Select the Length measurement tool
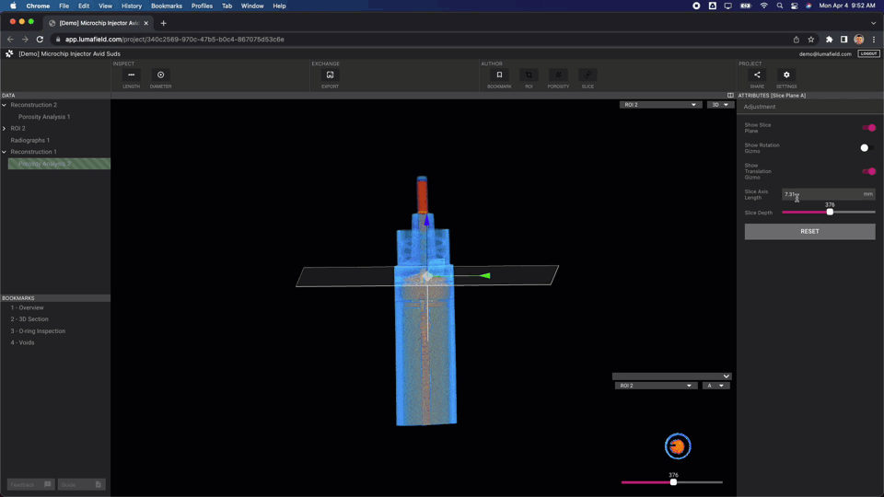Screen dimensions: 884x497 click(131, 75)
